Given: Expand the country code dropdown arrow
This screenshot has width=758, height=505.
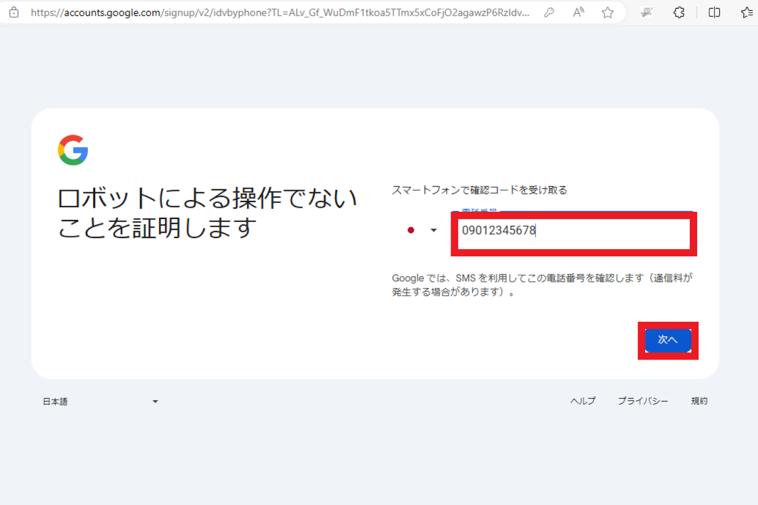Looking at the screenshot, I should click(434, 230).
